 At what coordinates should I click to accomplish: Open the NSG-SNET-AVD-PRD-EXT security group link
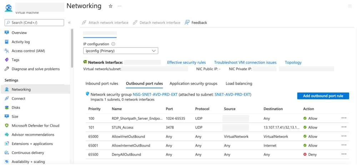pyautogui.click(x=155, y=94)
